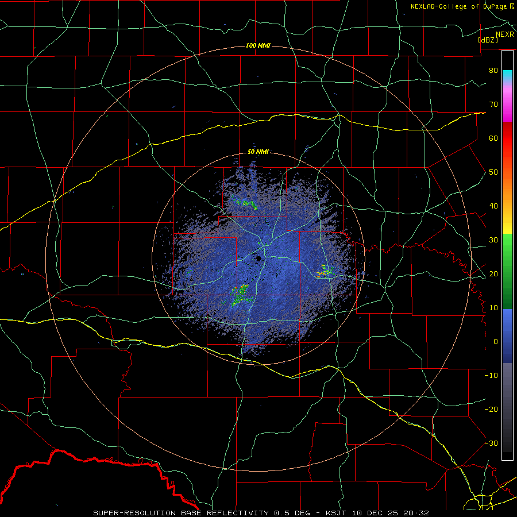
Task: Click the [dBZ] units label
Action: tap(488, 40)
